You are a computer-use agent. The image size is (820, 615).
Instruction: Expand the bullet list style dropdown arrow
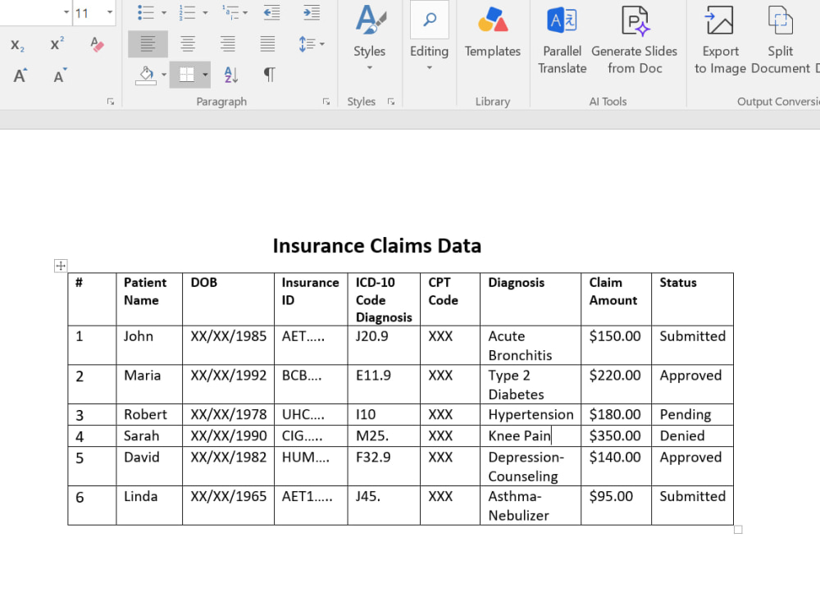(164, 12)
